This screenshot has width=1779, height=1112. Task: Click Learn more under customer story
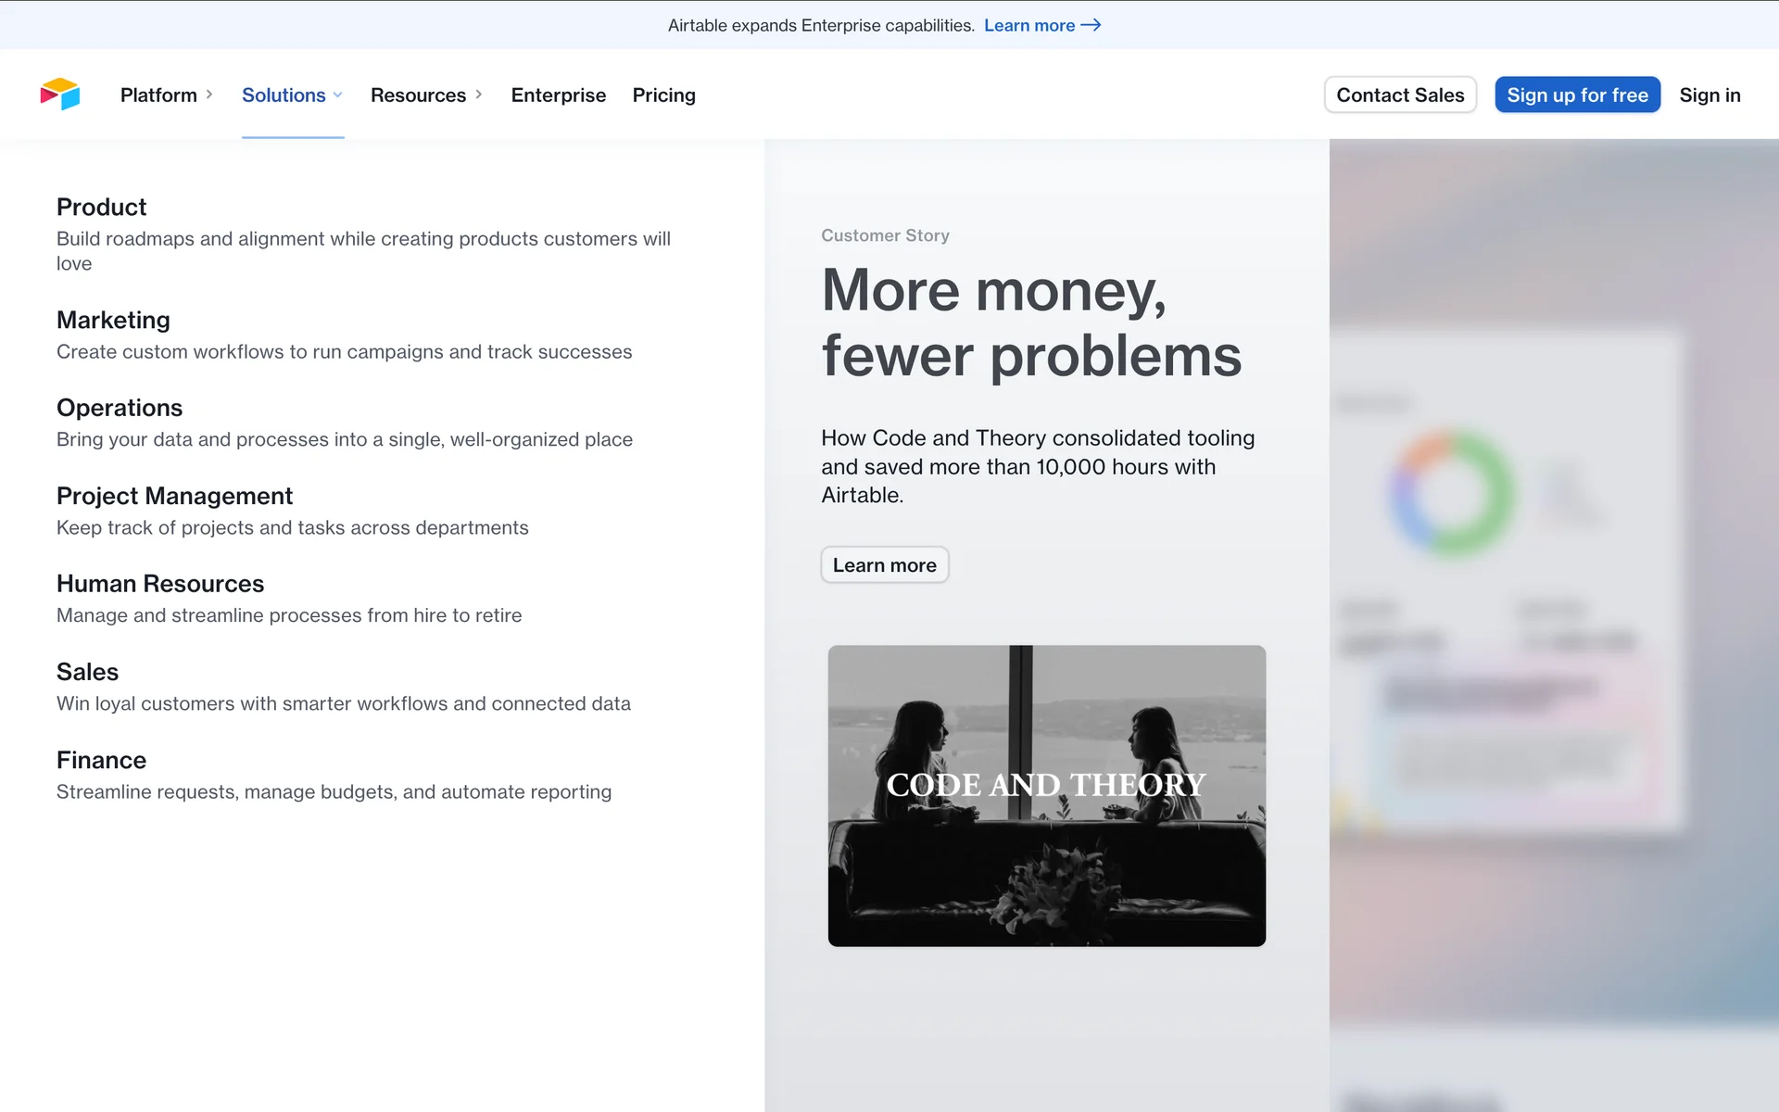(884, 565)
